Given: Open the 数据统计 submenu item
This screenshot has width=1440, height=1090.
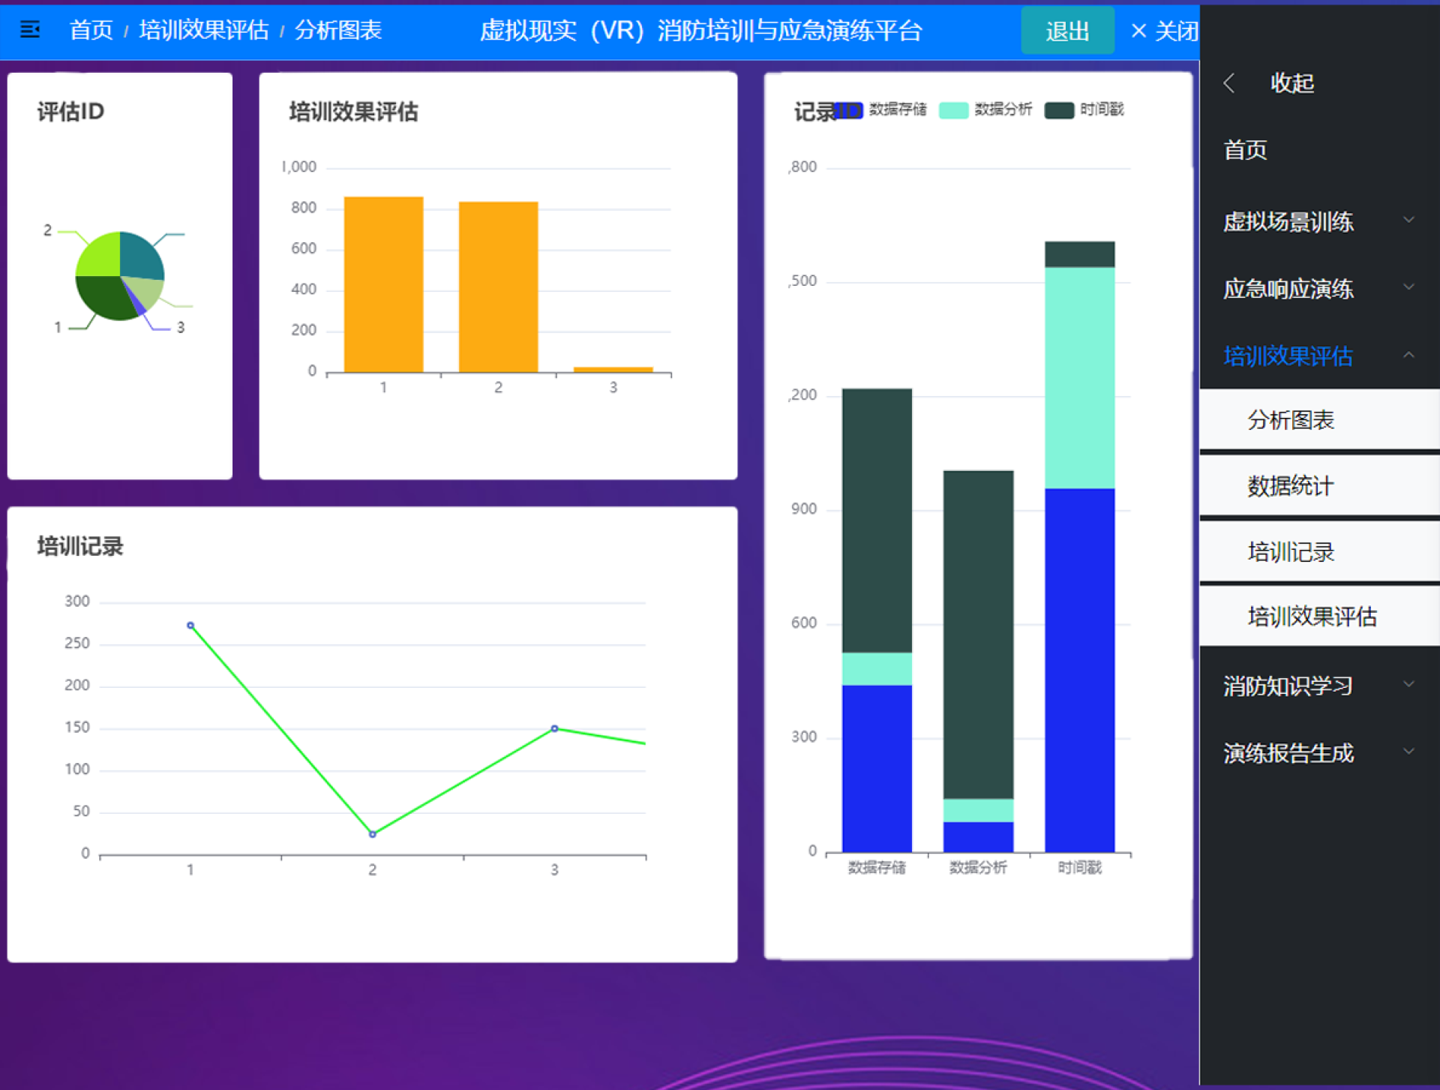Looking at the screenshot, I should [1290, 486].
